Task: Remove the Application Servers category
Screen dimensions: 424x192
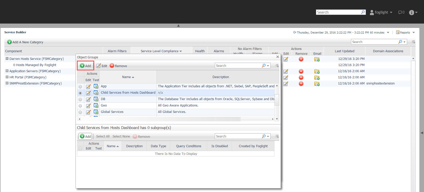Action: click(301, 71)
